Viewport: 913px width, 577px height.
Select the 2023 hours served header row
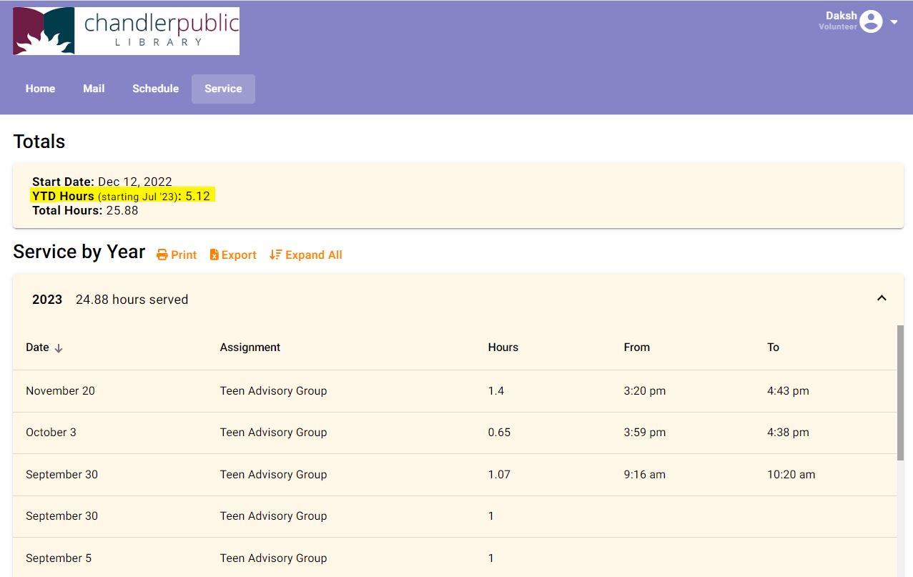pos(458,300)
